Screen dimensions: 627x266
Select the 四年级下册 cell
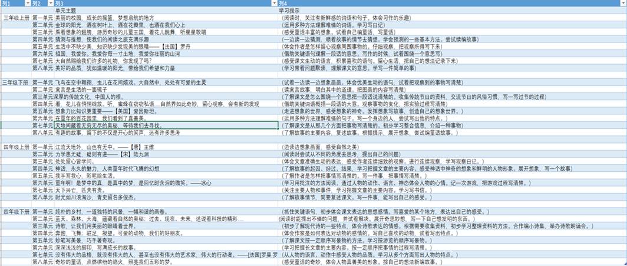pos(16,210)
